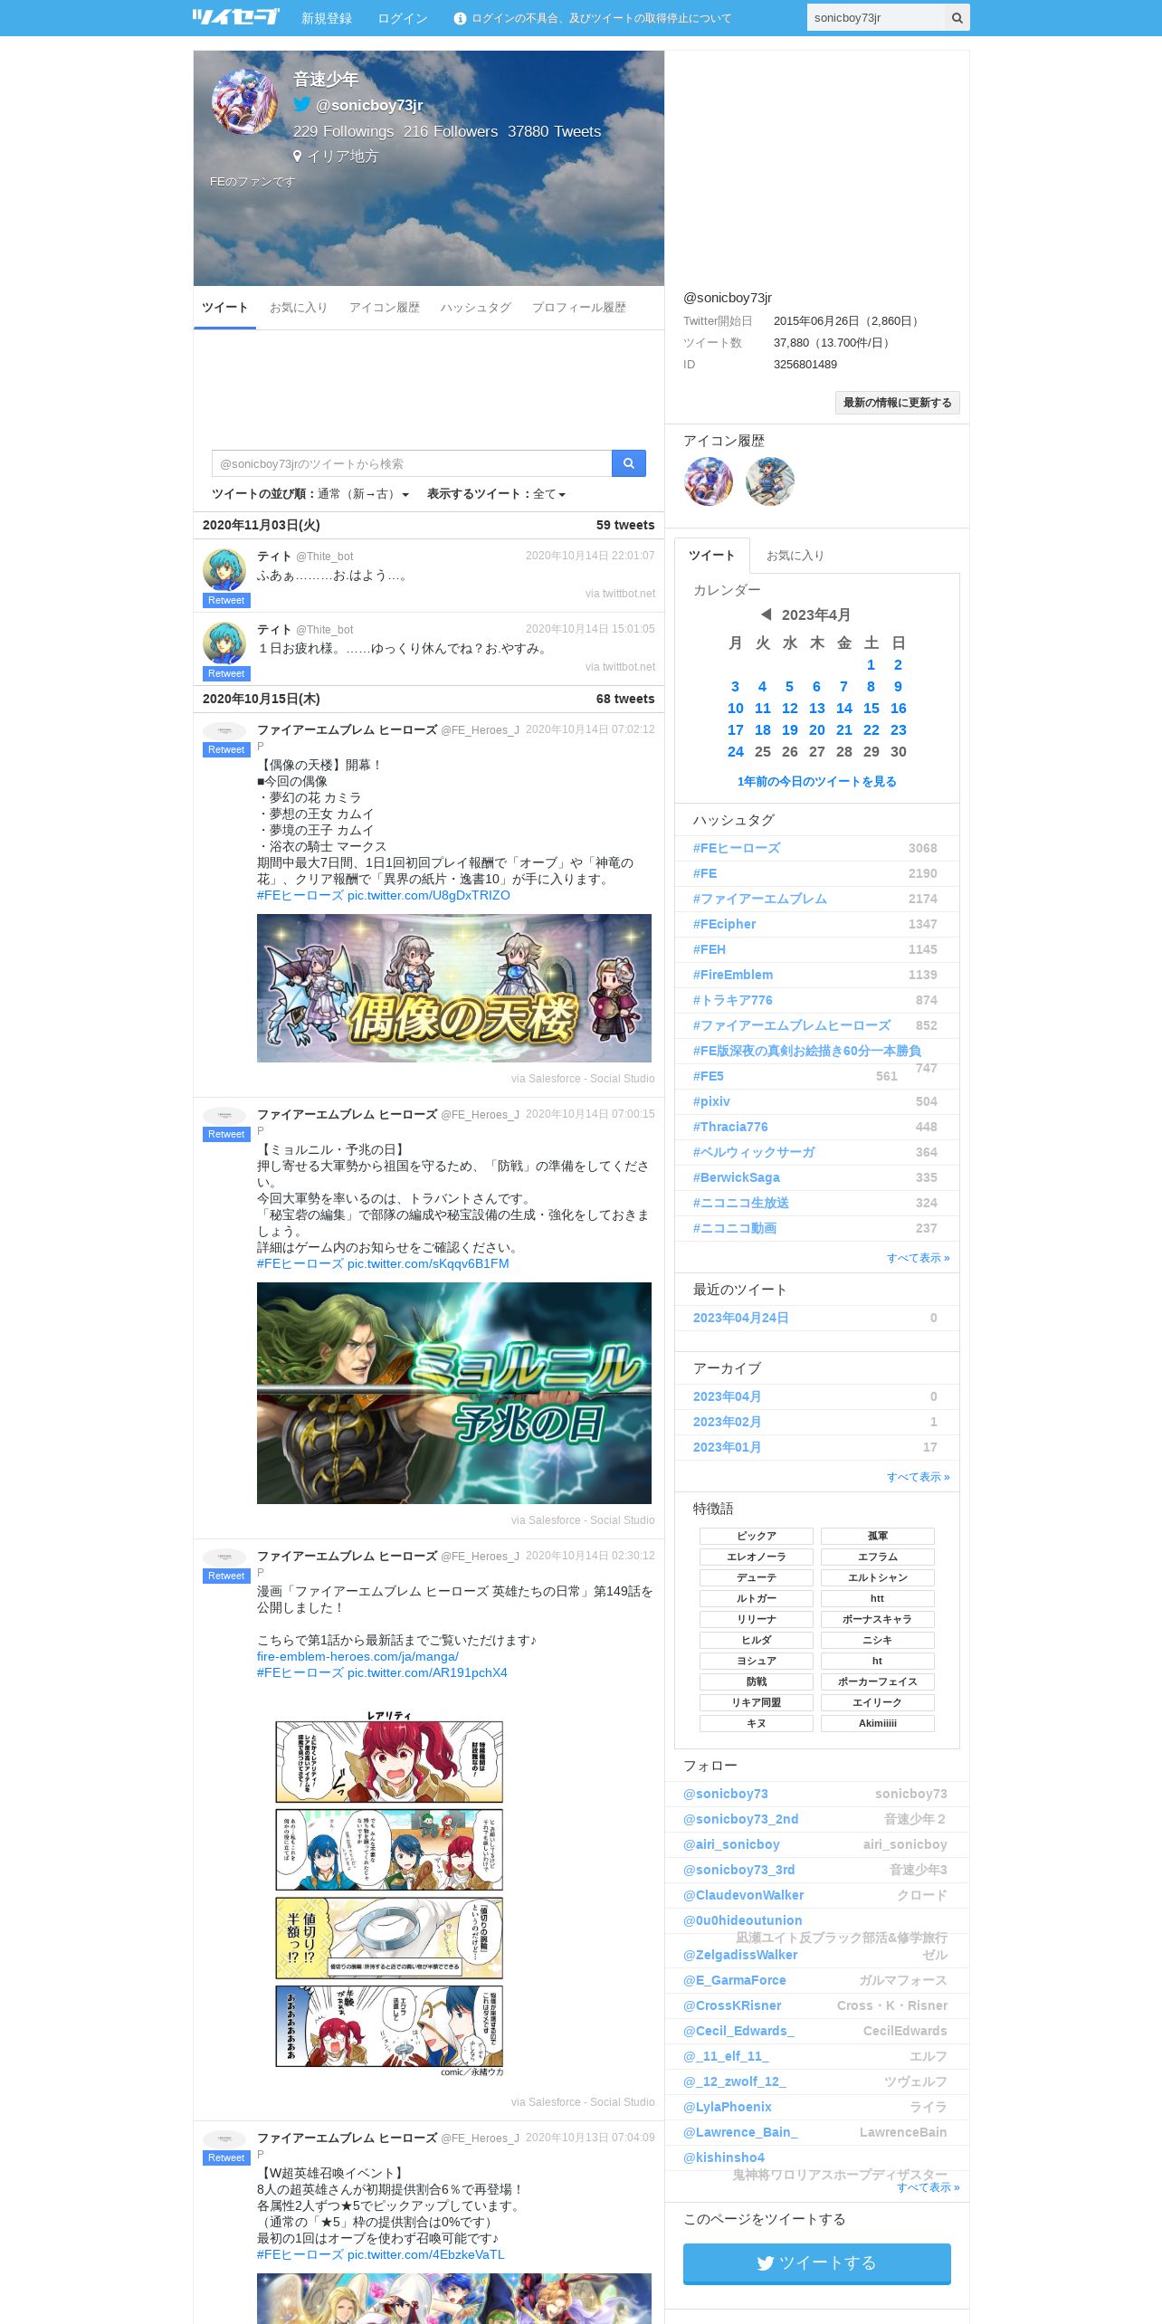Viewport: 1162px width, 2324px height.
Task: Open followed user @sonicboy73_2nd
Action: [x=741, y=1819]
